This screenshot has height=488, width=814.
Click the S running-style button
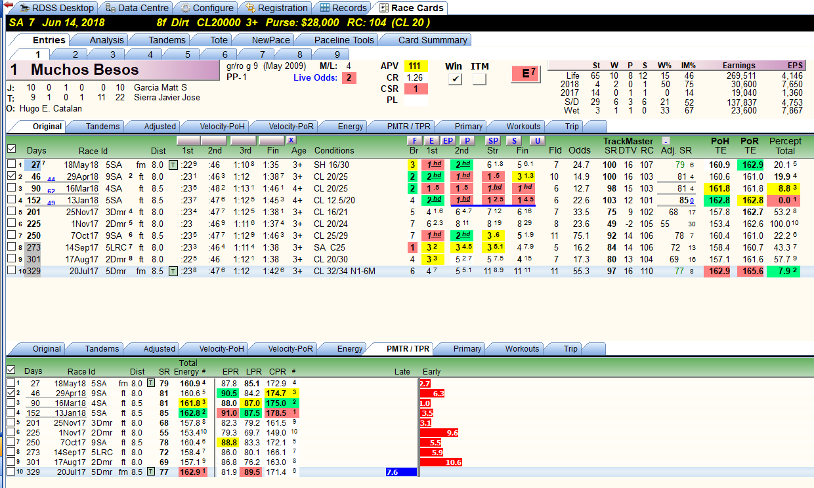[514, 140]
